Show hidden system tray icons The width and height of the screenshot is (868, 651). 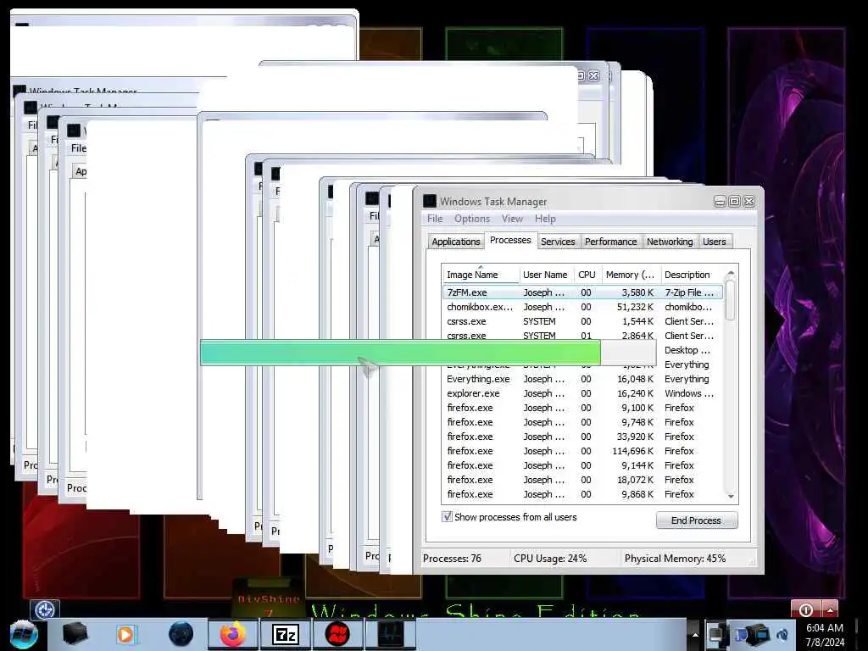click(x=694, y=634)
